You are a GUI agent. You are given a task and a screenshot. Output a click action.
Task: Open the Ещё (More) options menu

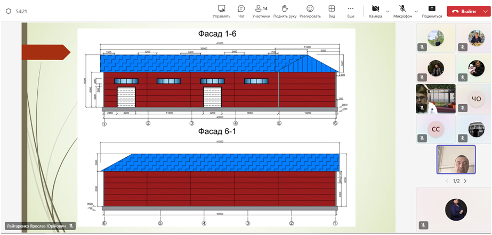click(x=350, y=11)
